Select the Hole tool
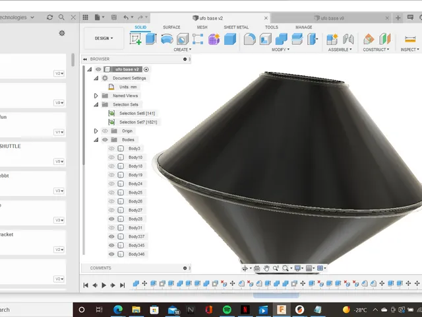This screenshot has height=317, width=422. click(183, 39)
